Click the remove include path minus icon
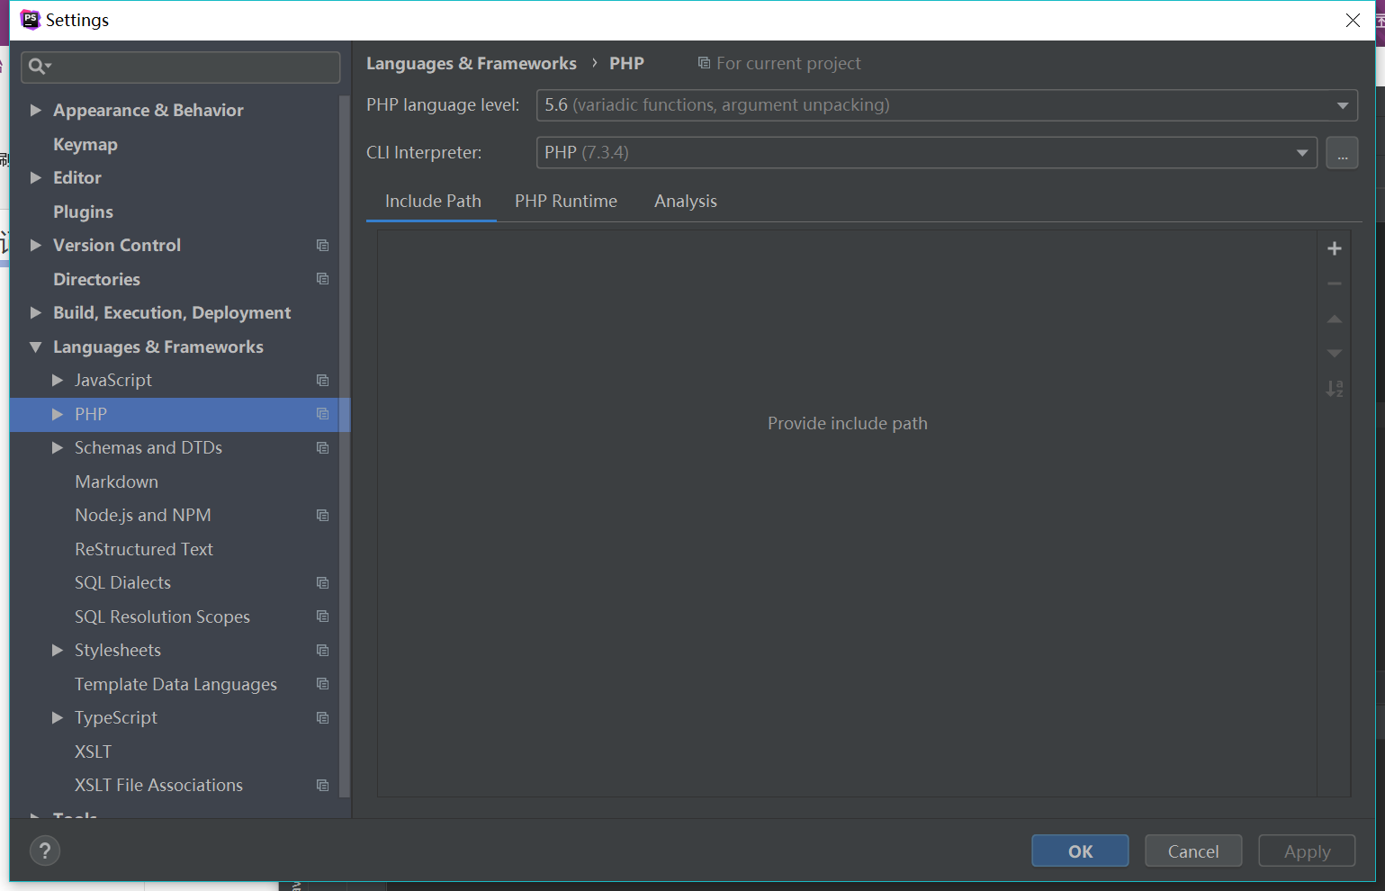1385x891 pixels. 1335,283
